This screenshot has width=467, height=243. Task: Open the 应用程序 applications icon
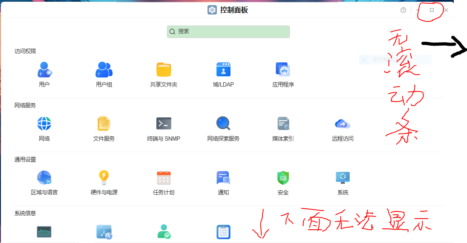[283, 70]
